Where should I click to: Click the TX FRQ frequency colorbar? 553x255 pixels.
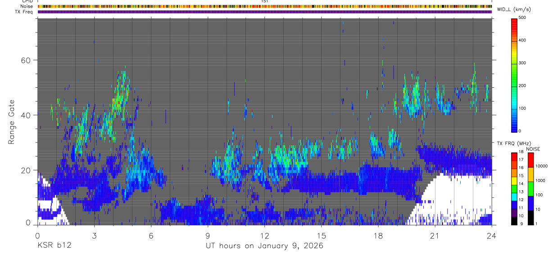point(514,189)
